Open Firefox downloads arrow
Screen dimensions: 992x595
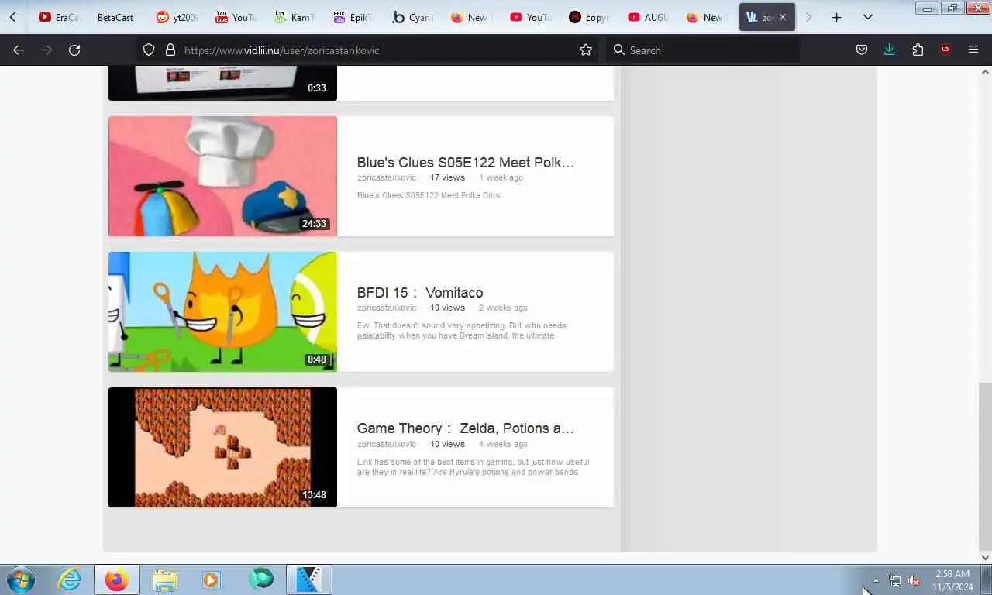tap(890, 50)
